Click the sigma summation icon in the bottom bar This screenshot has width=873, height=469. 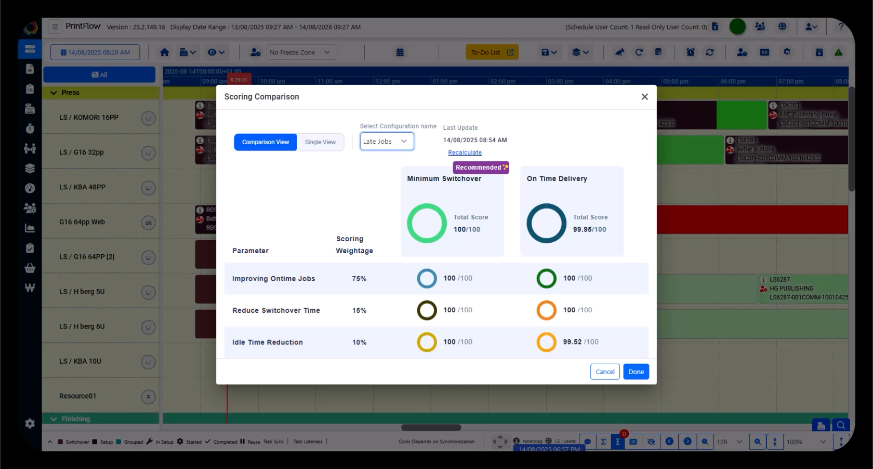(603, 442)
